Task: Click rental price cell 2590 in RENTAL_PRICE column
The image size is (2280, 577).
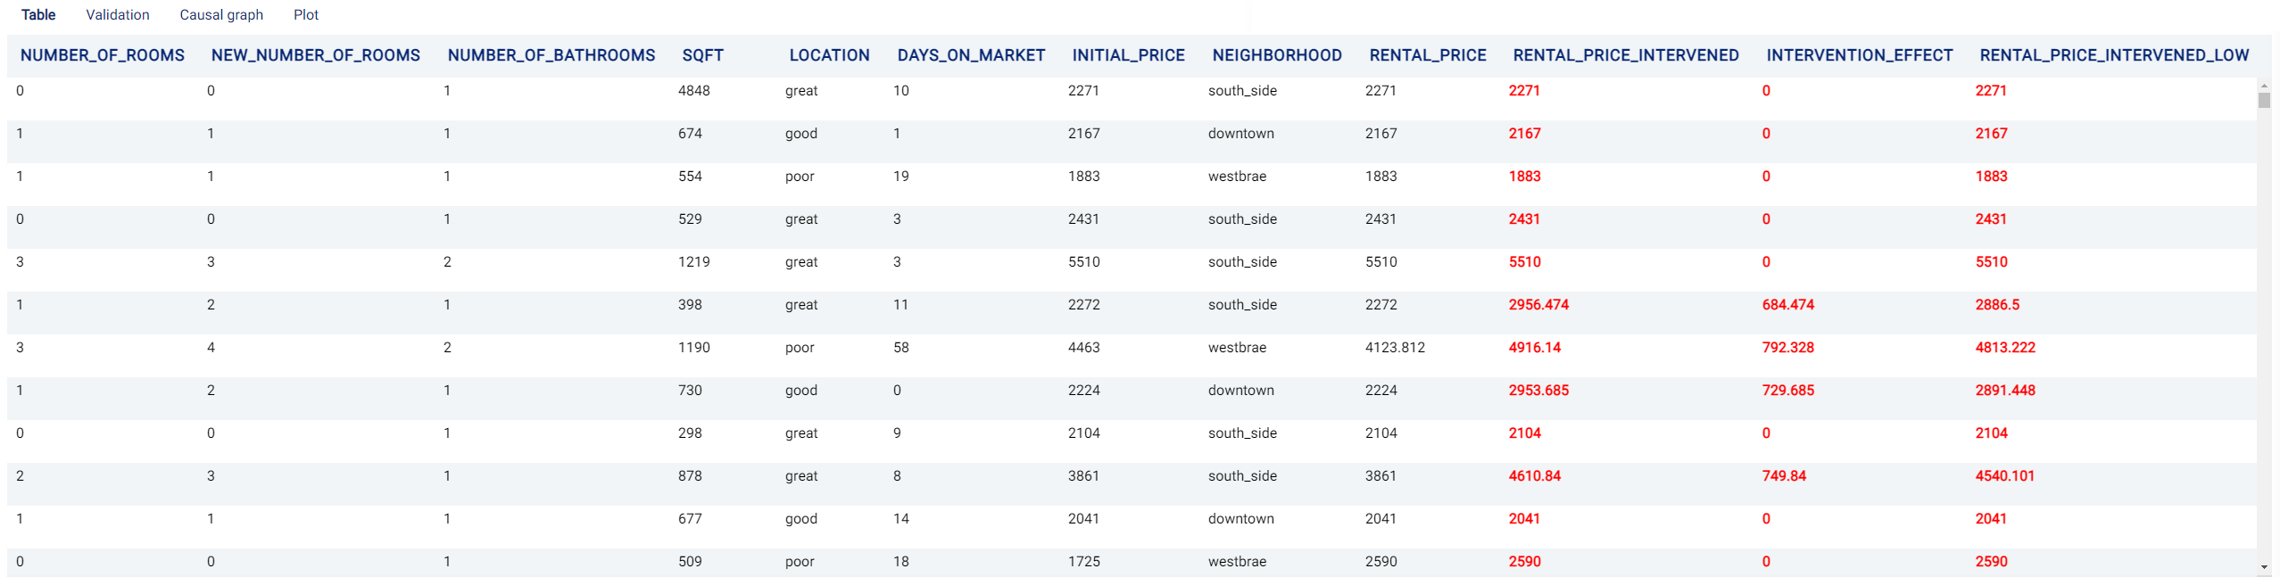Action: 1381,562
